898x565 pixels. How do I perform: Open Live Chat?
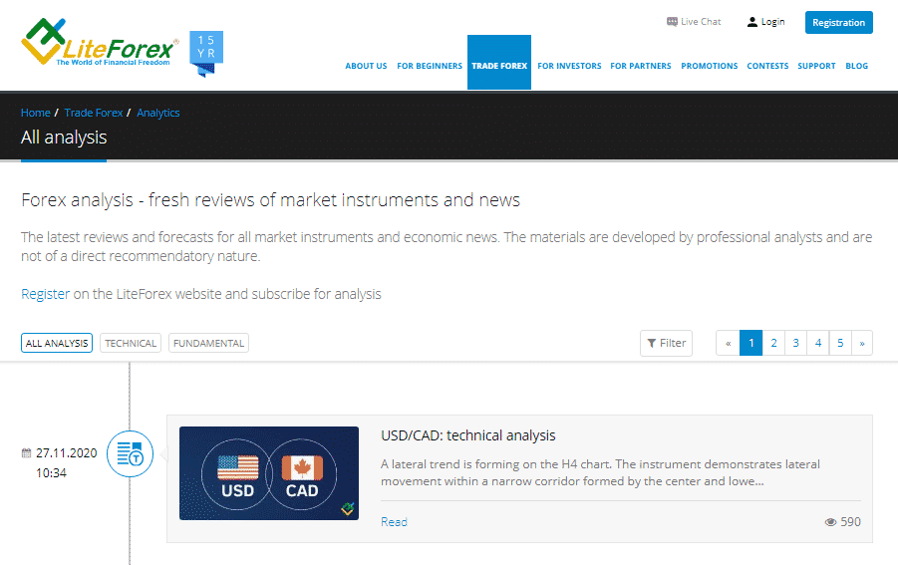(694, 22)
